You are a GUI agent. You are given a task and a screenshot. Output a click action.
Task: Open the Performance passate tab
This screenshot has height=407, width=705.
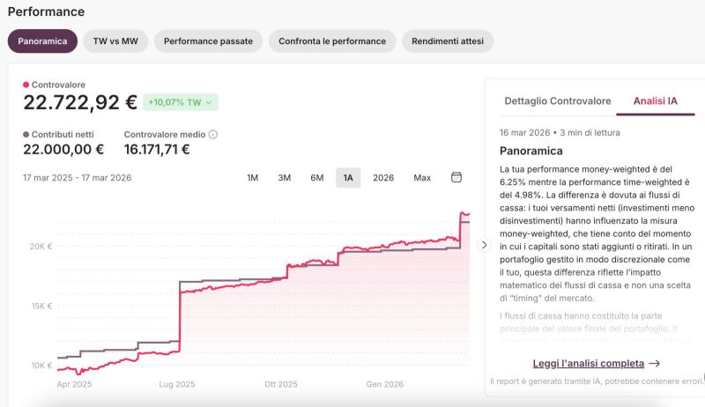pyautogui.click(x=208, y=41)
